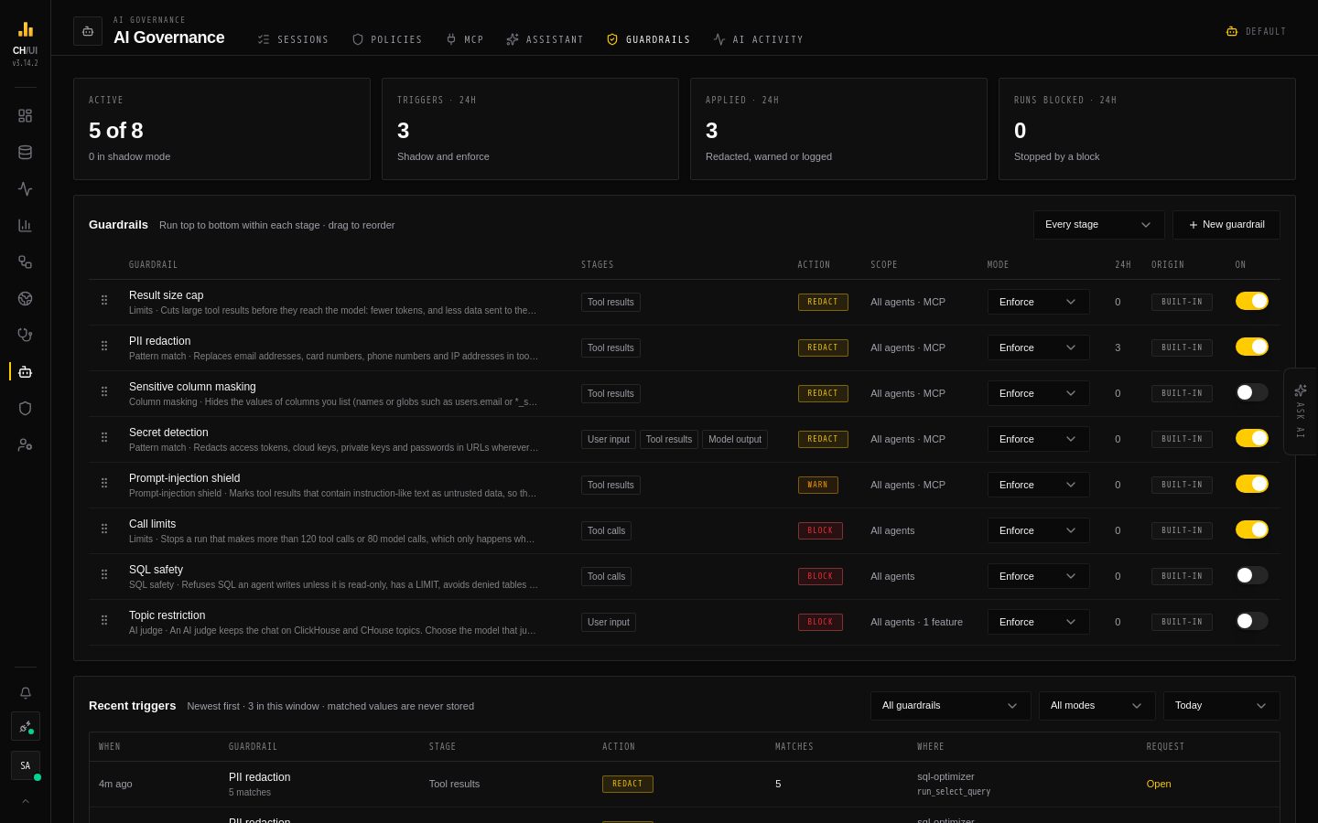Image resolution: width=1318 pixels, height=823 pixels.
Task: Click the Active 5 of 8 stat card
Action: [x=221, y=129]
